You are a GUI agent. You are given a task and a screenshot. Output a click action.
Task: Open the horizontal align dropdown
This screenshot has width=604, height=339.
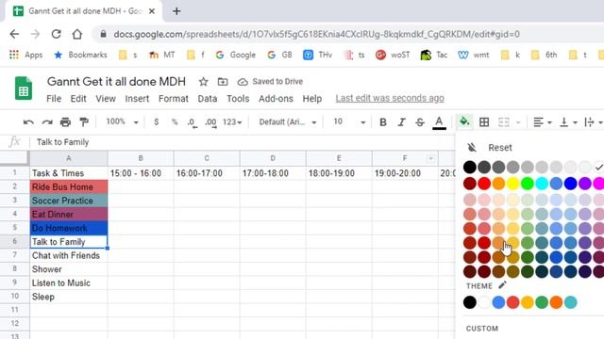click(x=543, y=122)
